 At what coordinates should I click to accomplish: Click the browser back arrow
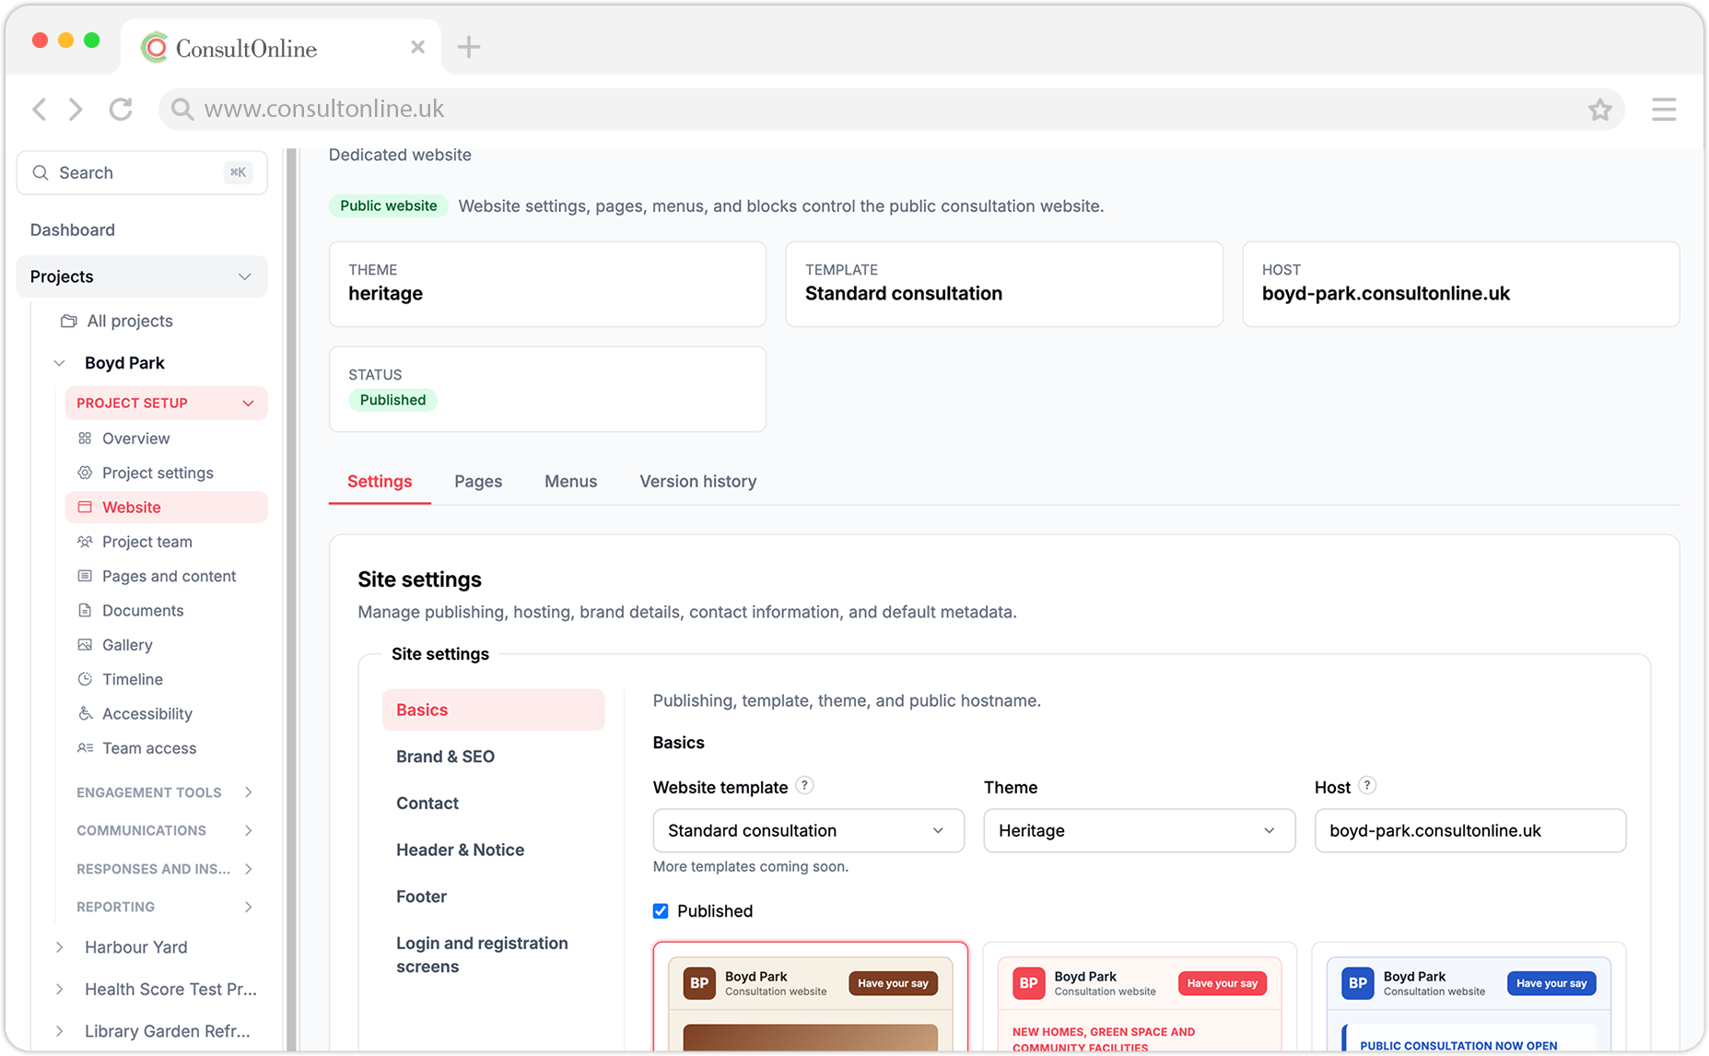point(40,110)
